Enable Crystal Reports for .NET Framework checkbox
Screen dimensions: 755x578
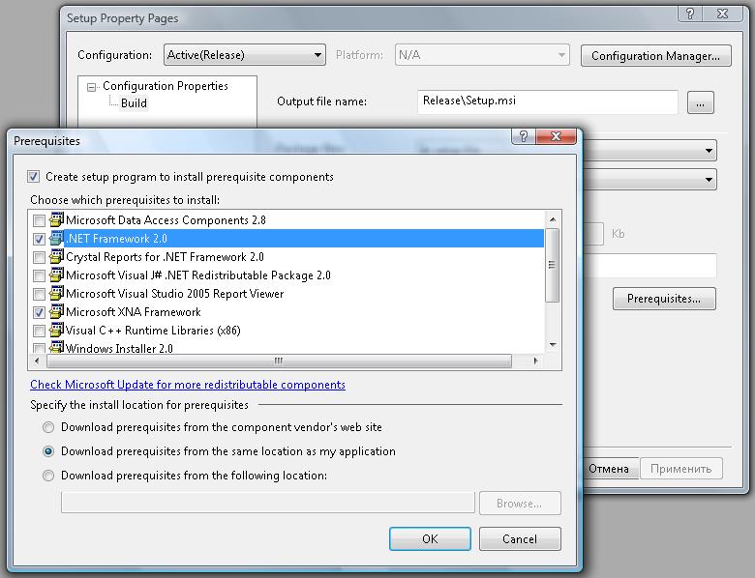click(39, 257)
